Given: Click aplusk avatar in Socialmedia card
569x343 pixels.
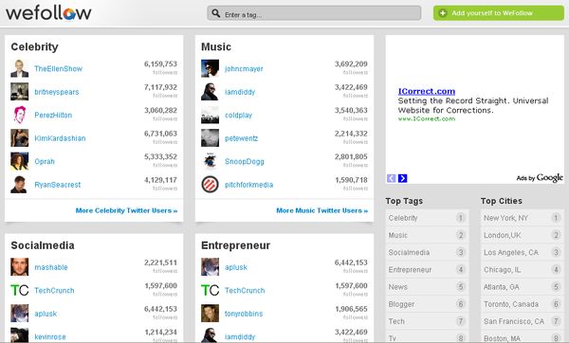Looking at the screenshot, I should pos(20,314).
